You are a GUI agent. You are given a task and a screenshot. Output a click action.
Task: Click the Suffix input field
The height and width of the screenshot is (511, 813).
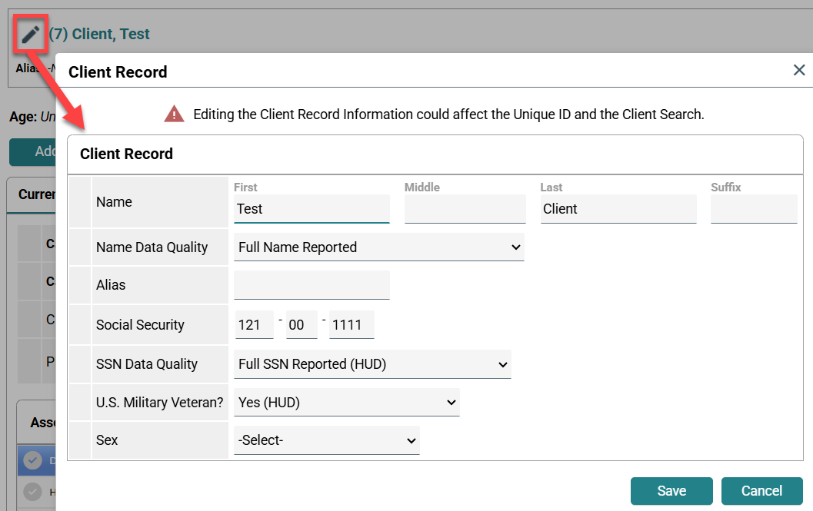[x=753, y=209]
